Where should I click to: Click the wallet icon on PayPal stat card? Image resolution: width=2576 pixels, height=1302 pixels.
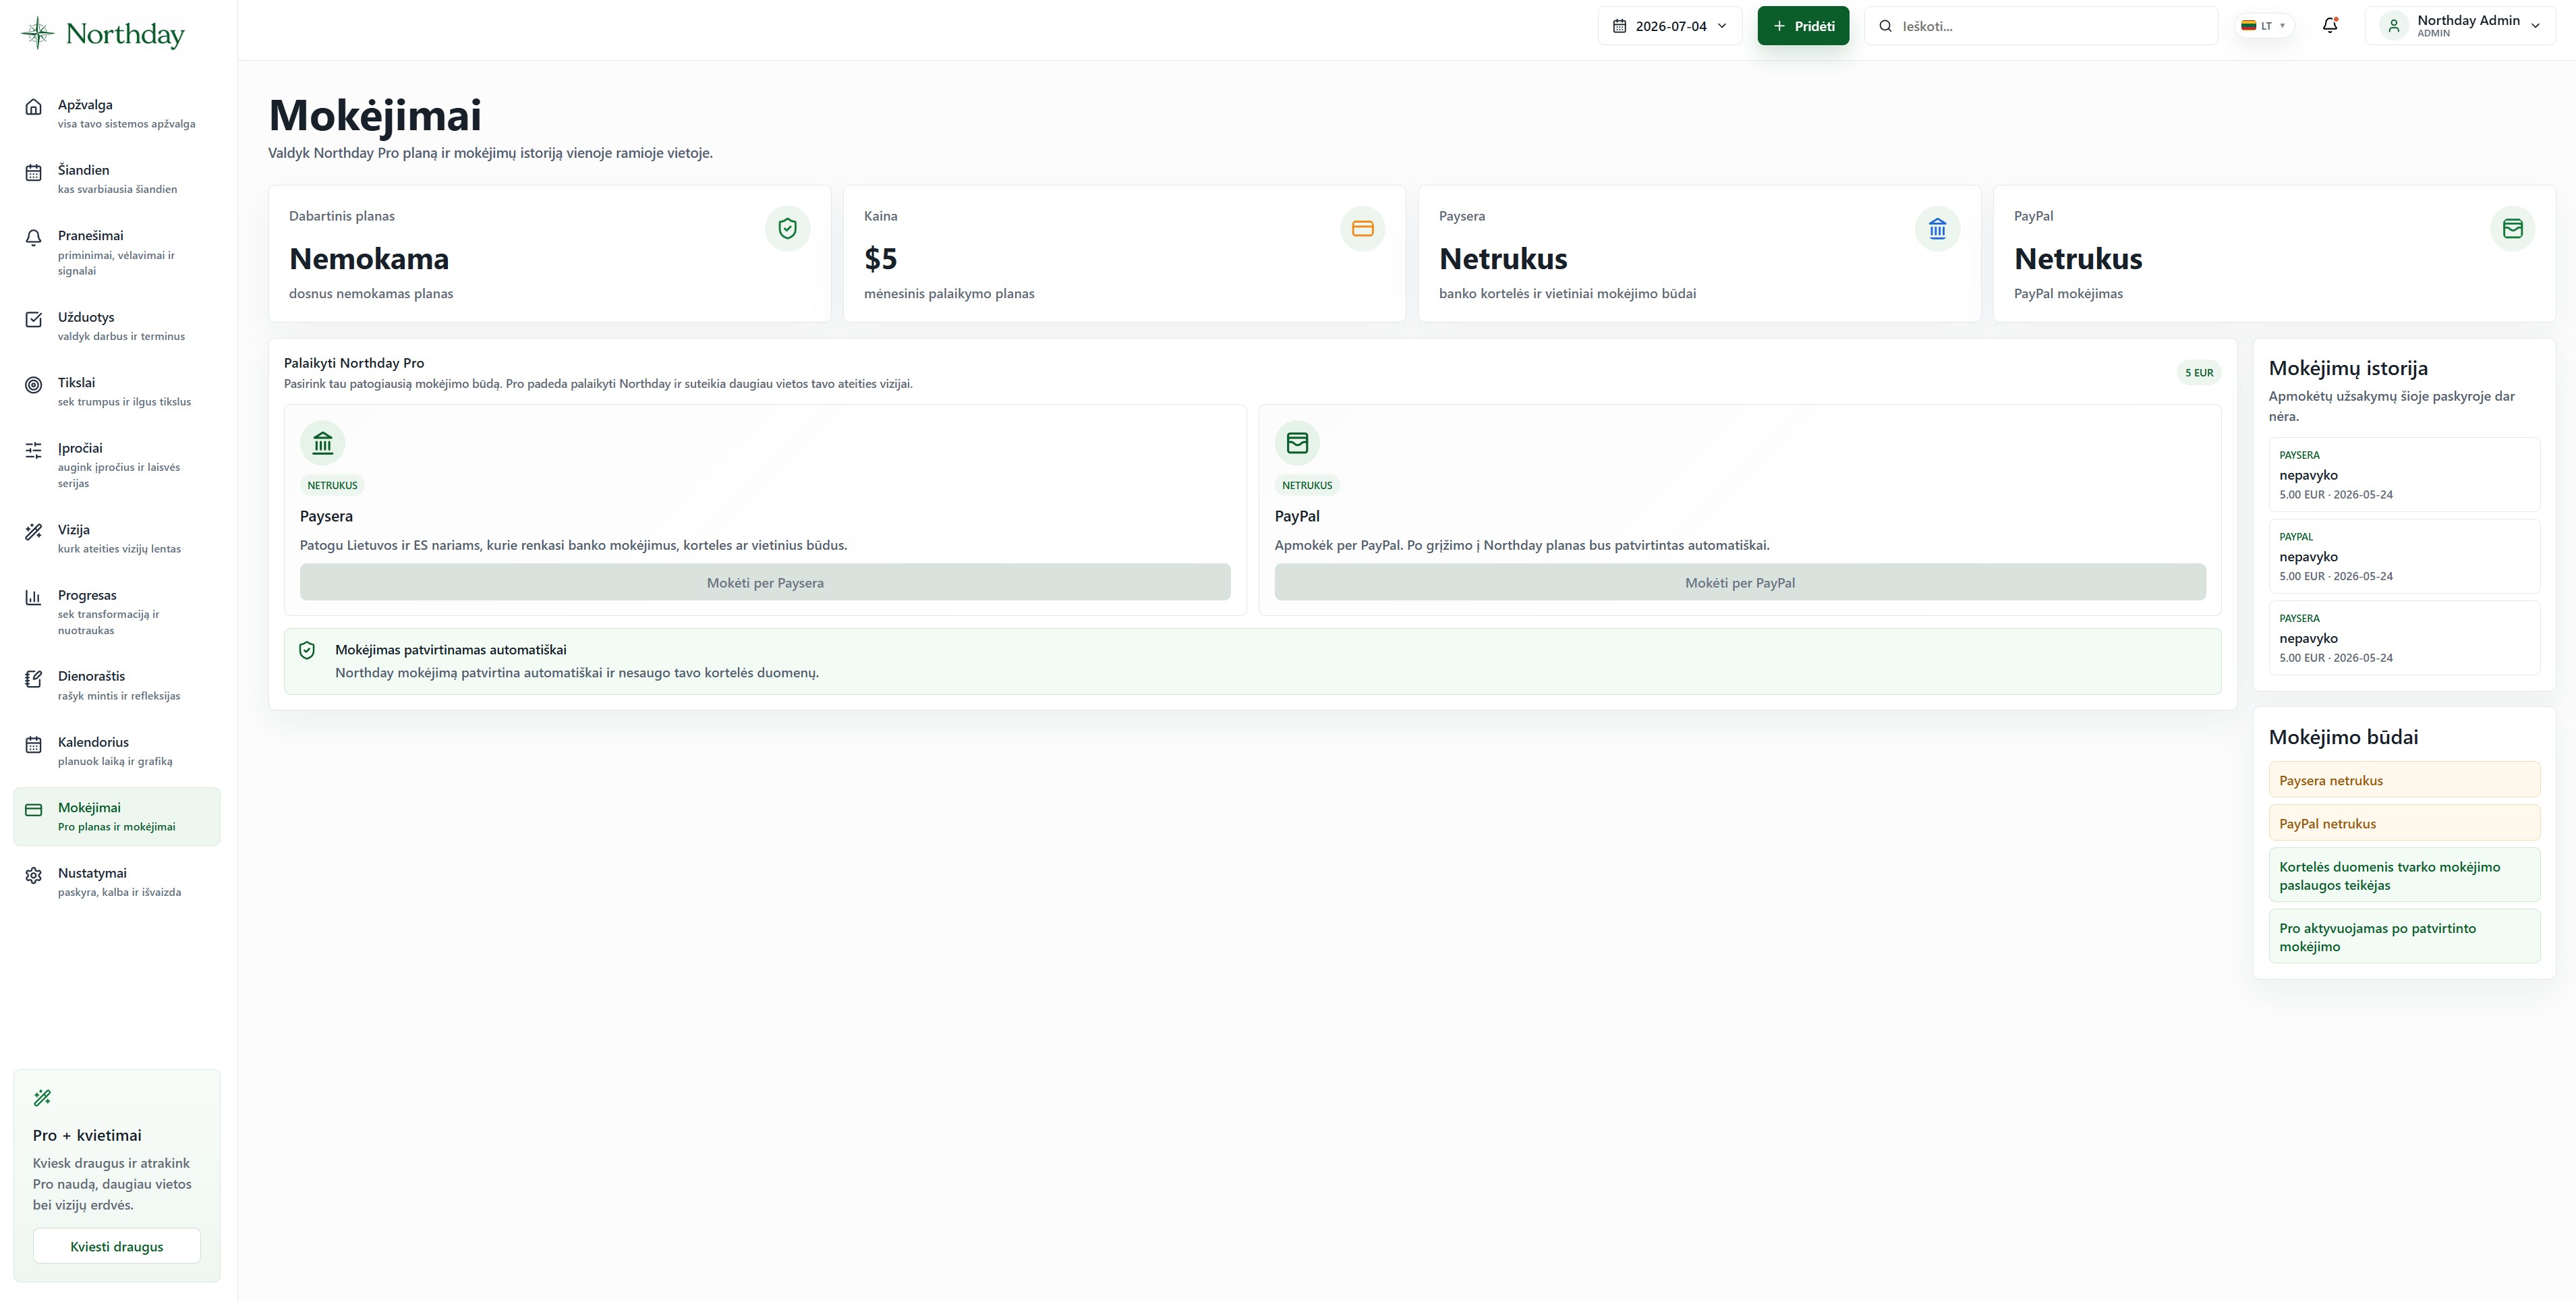(x=2512, y=229)
